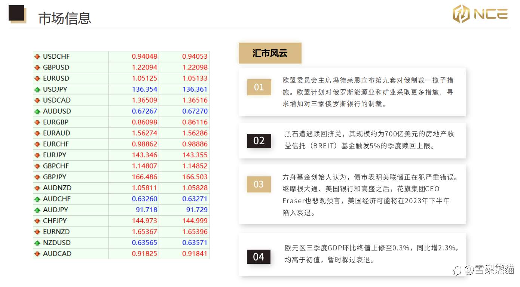Select the GBPJPY symbol name

point(55,177)
